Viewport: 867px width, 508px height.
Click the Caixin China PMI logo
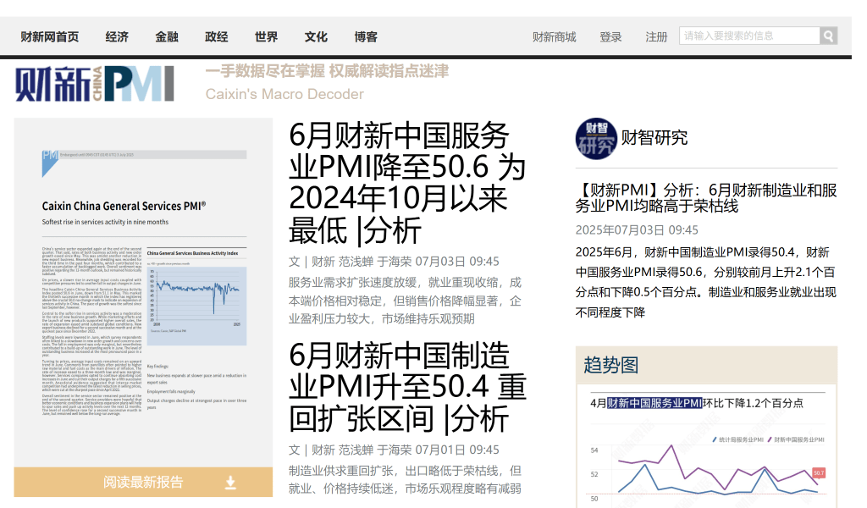(x=94, y=84)
